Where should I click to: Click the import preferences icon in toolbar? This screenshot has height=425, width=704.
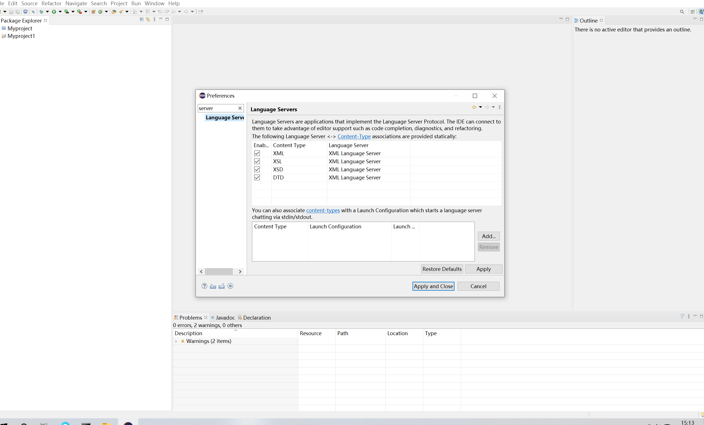click(x=213, y=286)
